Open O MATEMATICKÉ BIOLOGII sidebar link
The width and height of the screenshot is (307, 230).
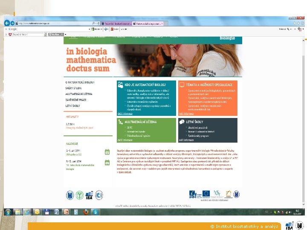pos(80,82)
